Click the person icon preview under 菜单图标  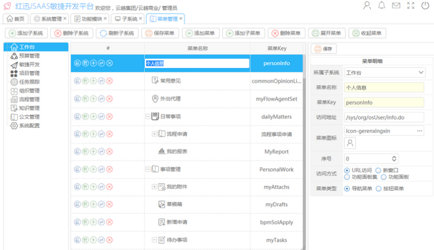coord(350,143)
